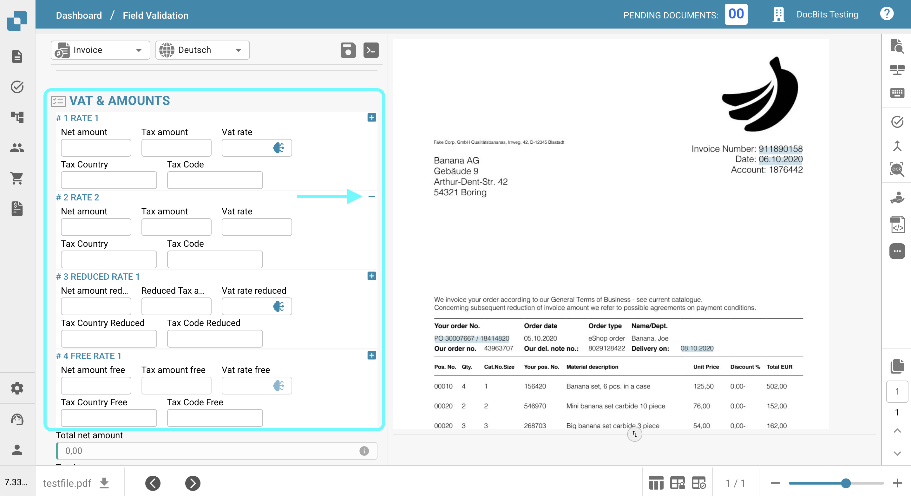Click the merge arrows icon

click(897, 146)
